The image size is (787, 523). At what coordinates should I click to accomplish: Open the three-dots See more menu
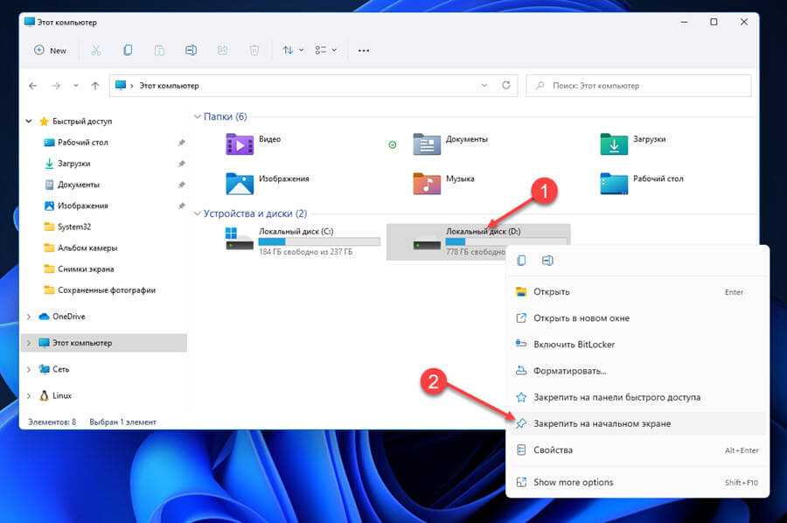pos(364,50)
